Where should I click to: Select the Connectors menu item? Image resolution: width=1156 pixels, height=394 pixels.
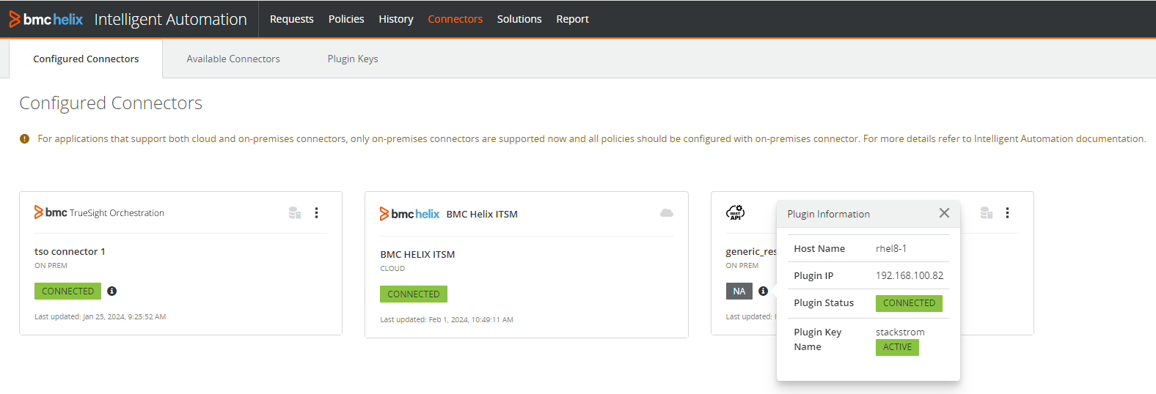point(456,19)
